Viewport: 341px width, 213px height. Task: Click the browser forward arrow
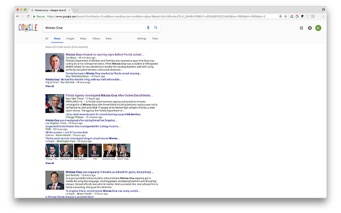[x=22, y=17]
